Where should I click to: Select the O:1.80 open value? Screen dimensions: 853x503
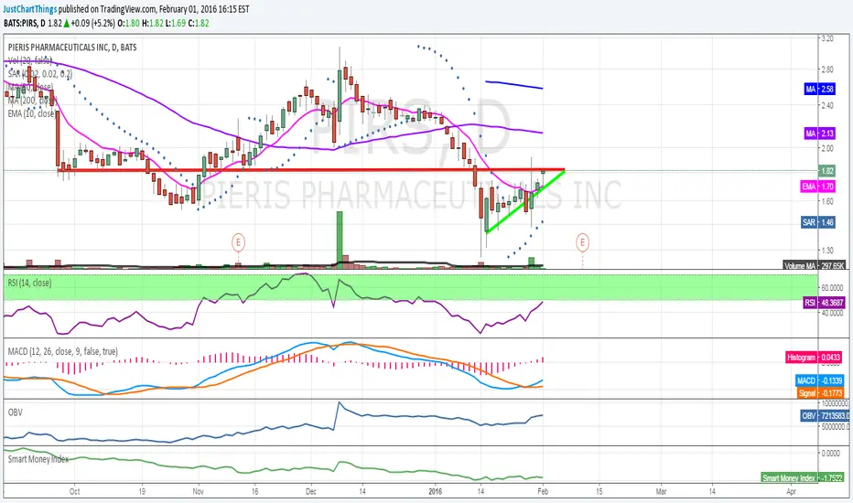click(128, 23)
